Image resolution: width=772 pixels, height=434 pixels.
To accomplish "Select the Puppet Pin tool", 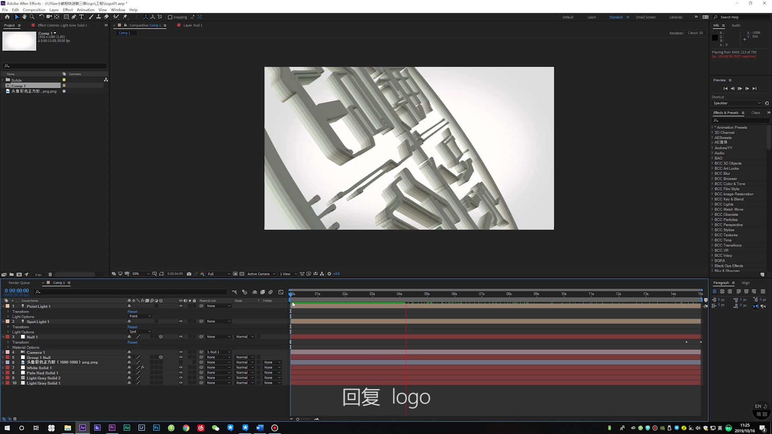I will pyautogui.click(x=125, y=17).
